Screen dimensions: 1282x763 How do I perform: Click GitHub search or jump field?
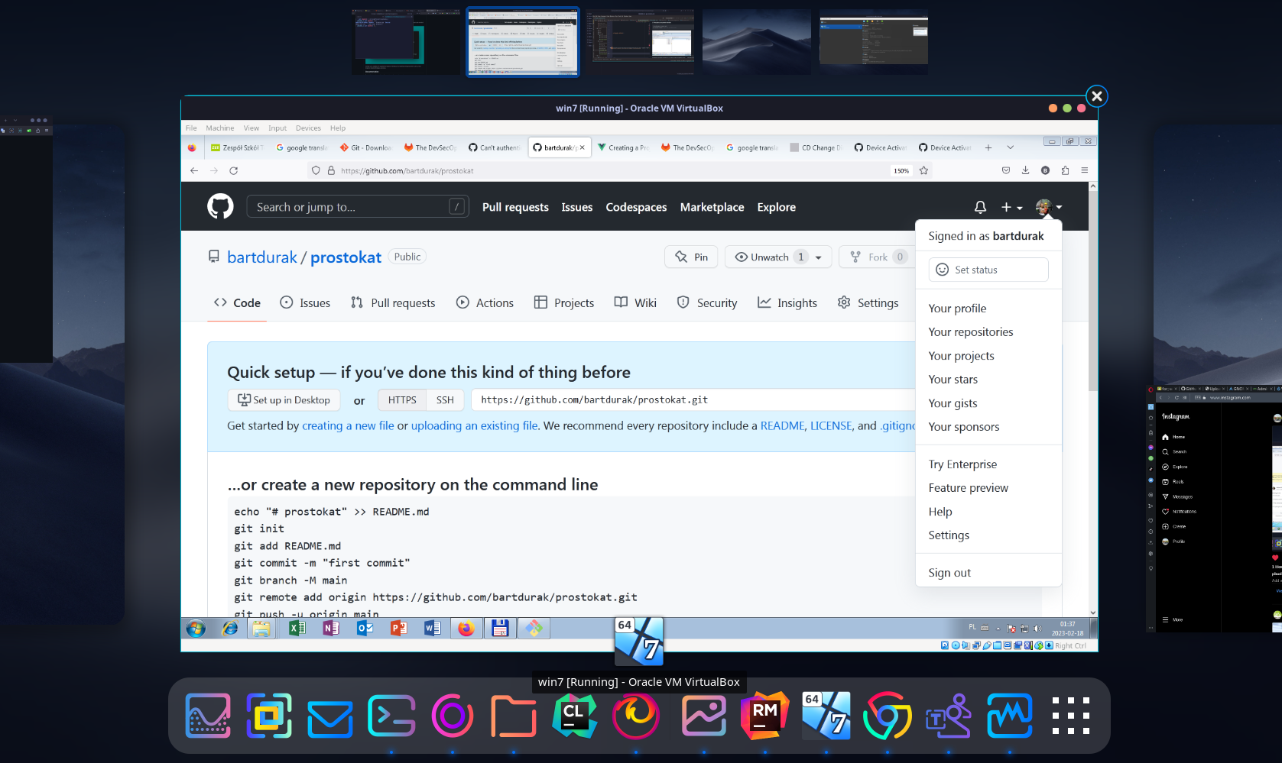357,207
